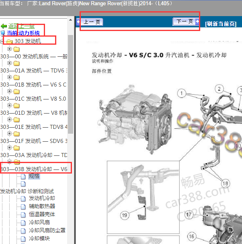242x244 pixels.
Task: Select 303—03B 发动机冷却 — V6 entry
Action: point(33,169)
